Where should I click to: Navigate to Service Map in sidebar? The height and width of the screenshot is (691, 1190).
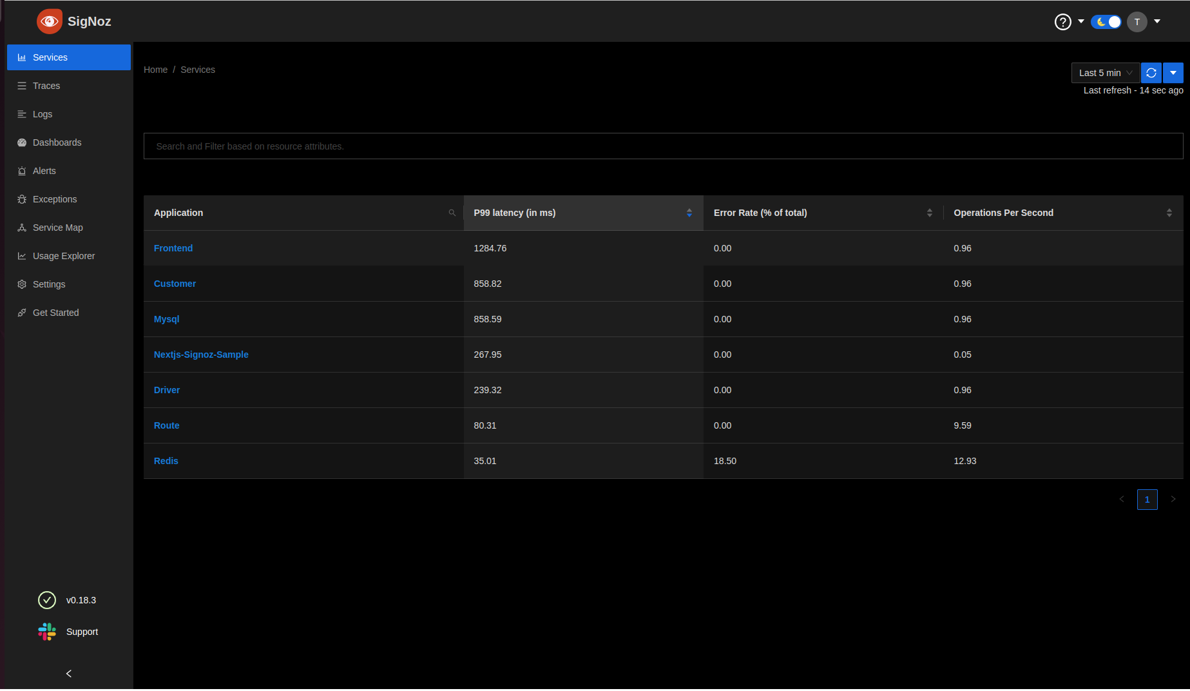pyautogui.click(x=57, y=228)
